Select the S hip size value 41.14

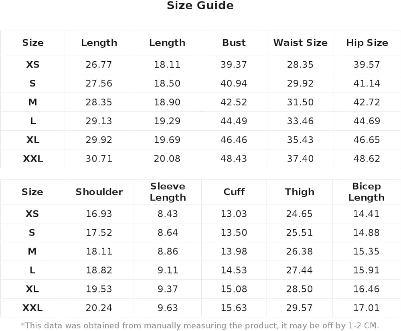click(367, 83)
